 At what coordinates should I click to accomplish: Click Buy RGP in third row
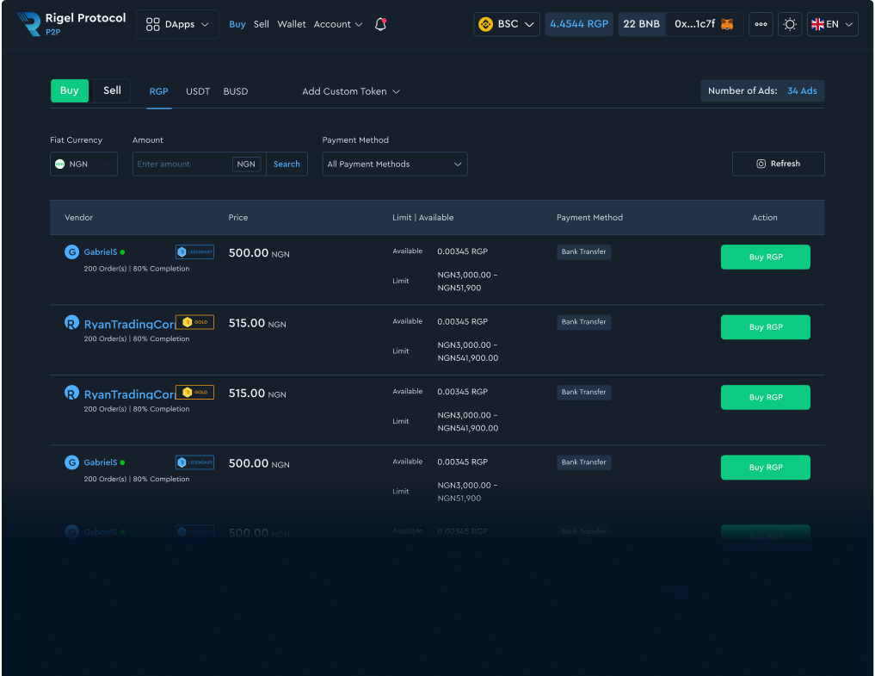765,397
